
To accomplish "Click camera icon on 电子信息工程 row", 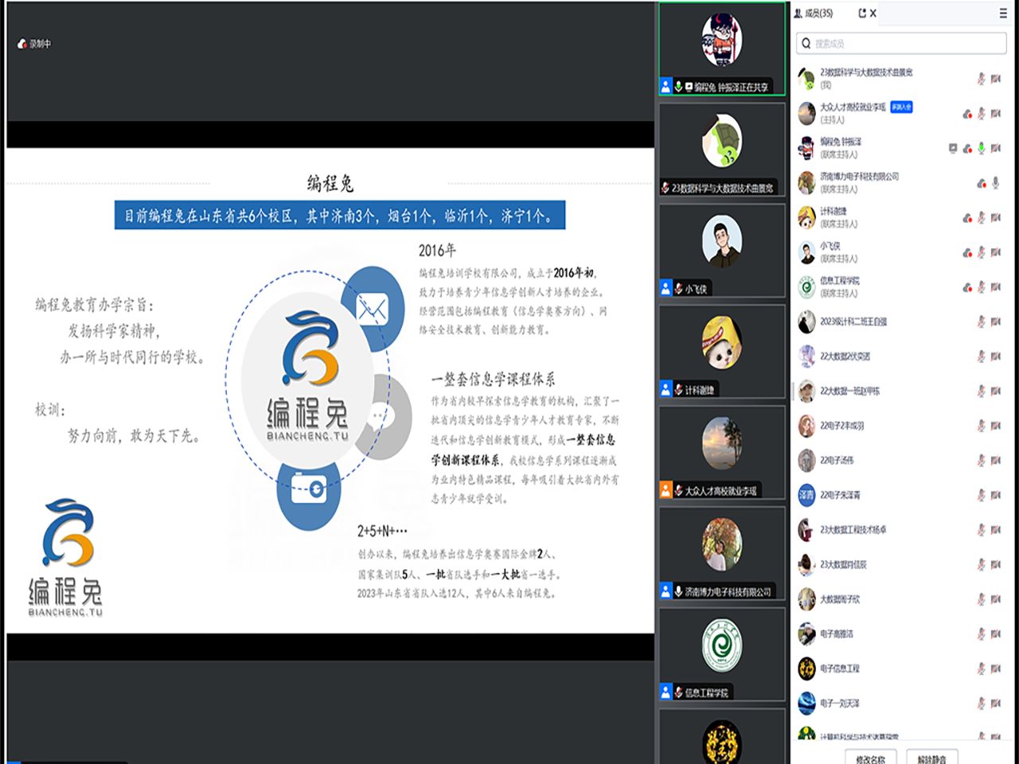I will click(995, 668).
